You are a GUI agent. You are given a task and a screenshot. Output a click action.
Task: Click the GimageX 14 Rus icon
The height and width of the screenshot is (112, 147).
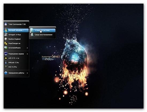[x=6, y=35]
